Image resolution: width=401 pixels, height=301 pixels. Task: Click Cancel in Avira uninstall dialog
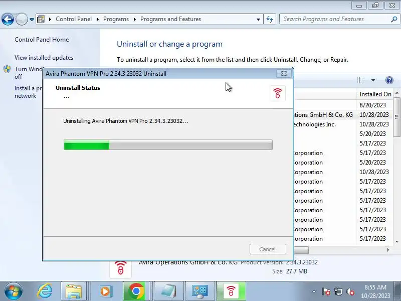click(x=268, y=249)
